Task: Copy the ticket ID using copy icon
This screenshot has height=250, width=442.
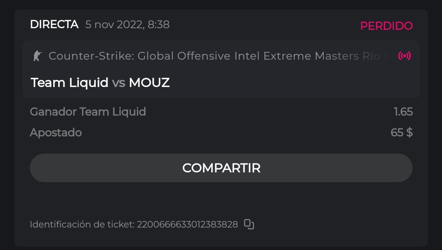Action: click(249, 224)
